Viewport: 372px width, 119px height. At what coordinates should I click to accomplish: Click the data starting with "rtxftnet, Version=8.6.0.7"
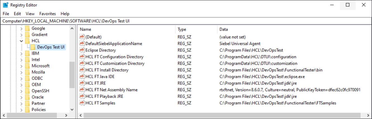(290, 90)
